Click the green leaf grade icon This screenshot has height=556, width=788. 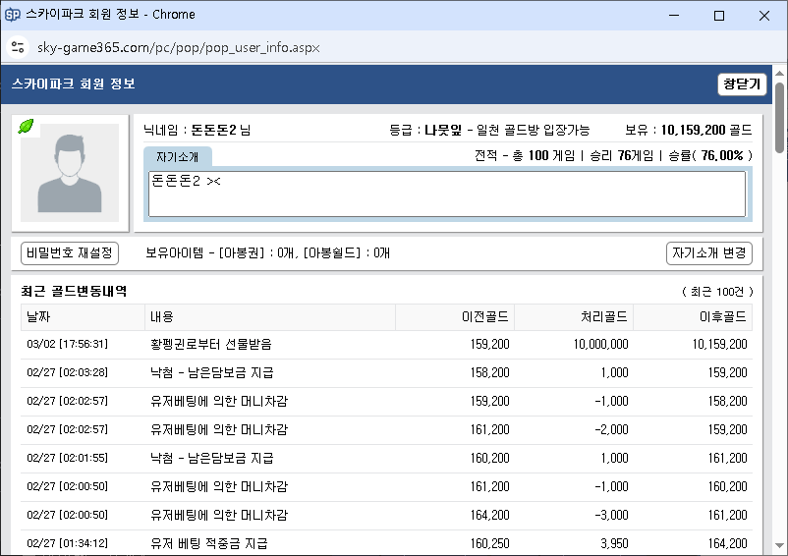tap(27, 127)
